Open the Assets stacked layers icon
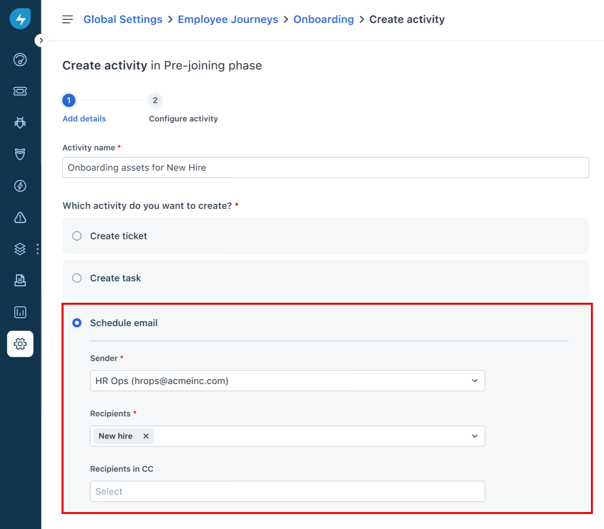The image size is (604, 529). (x=20, y=249)
